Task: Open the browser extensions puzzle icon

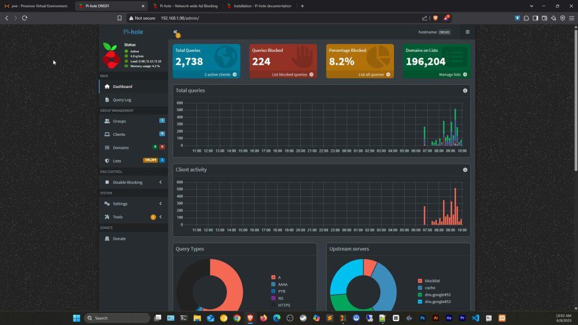Action: tap(527, 17)
